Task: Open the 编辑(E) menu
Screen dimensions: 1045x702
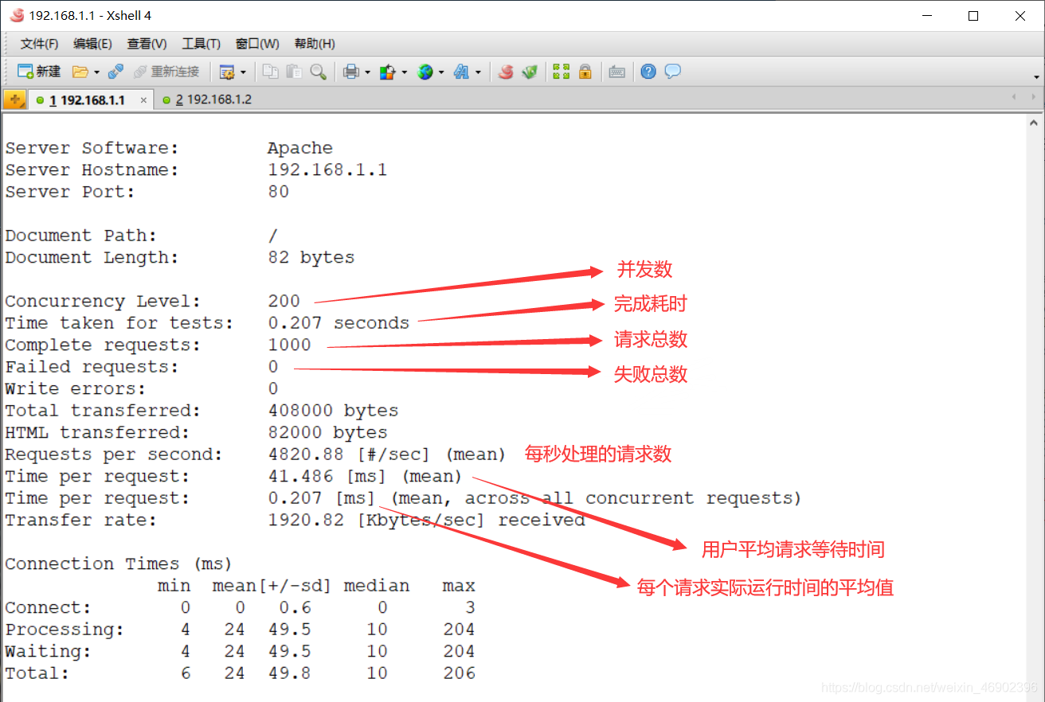Action: (x=92, y=44)
